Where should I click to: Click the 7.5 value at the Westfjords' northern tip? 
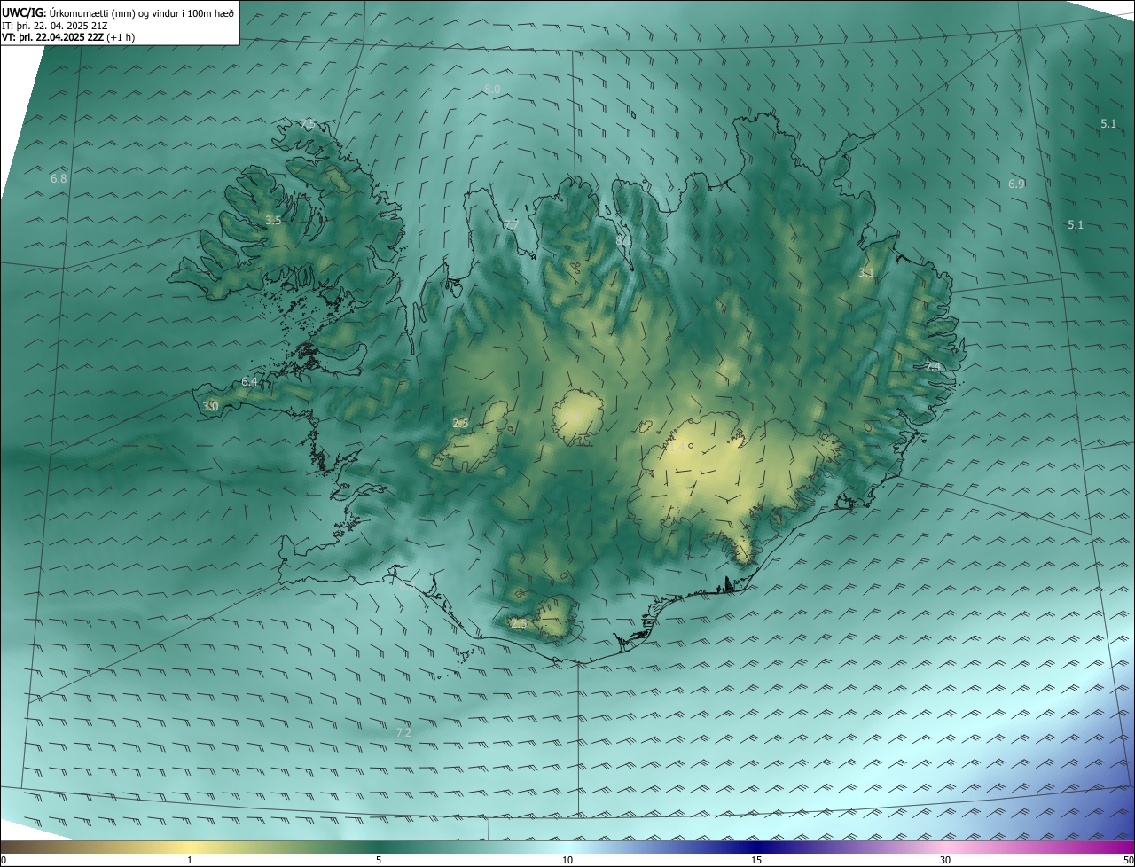[308, 123]
